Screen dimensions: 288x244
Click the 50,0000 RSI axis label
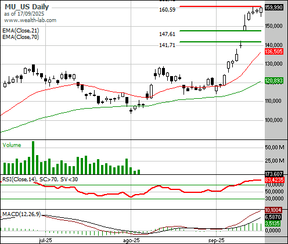[x=274, y=192]
